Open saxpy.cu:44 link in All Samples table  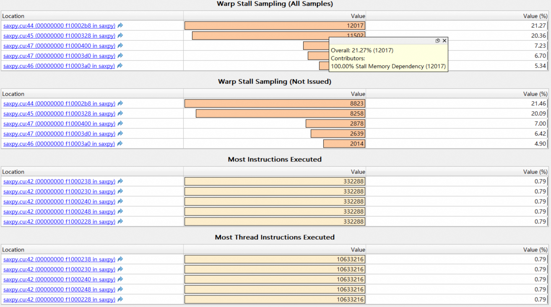(59, 26)
